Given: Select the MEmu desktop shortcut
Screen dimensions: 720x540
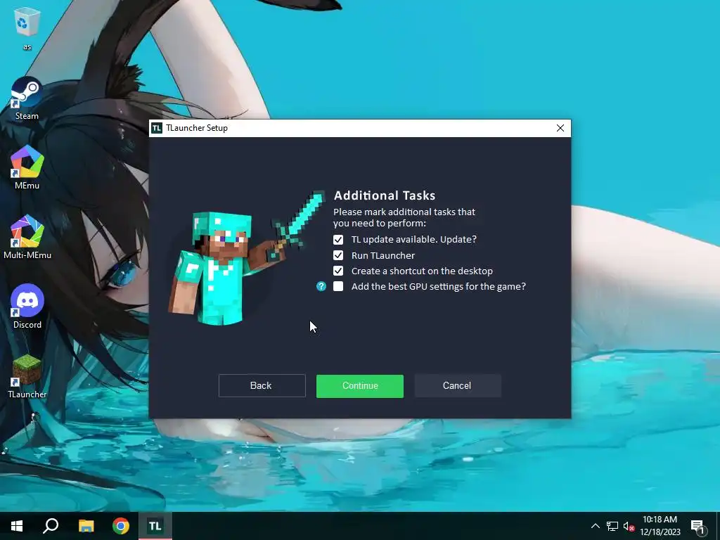Looking at the screenshot, I should click(x=27, y=167).
